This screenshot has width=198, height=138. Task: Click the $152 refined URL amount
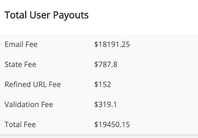pyautogui.click(x=102, y=84)
